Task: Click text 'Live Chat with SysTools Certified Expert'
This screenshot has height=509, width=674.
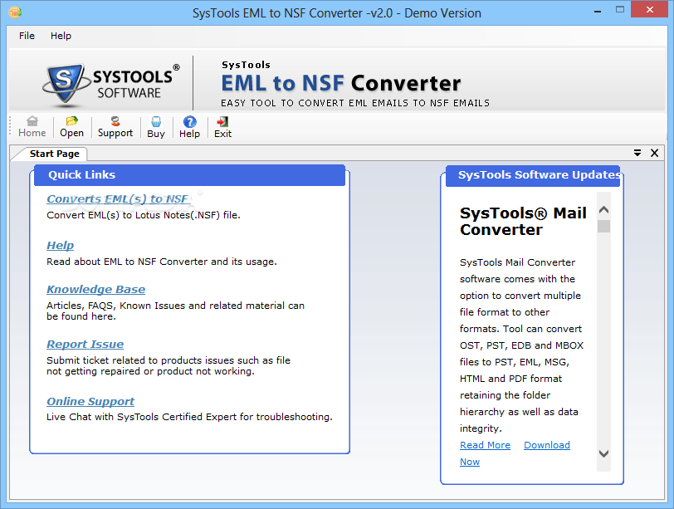Action: (x=142, y=417)
